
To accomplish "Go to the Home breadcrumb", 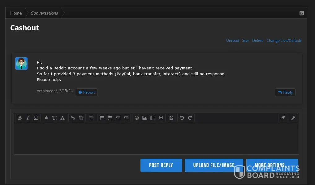I will 16,13.
